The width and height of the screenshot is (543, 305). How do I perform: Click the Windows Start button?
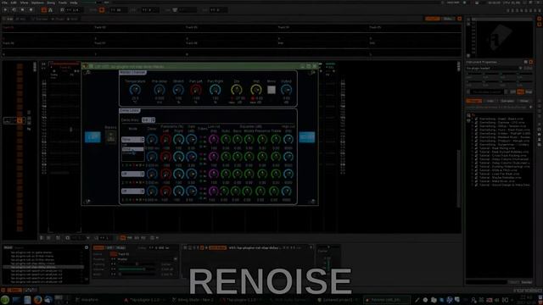pyautogui.click(x=5, y=300)
